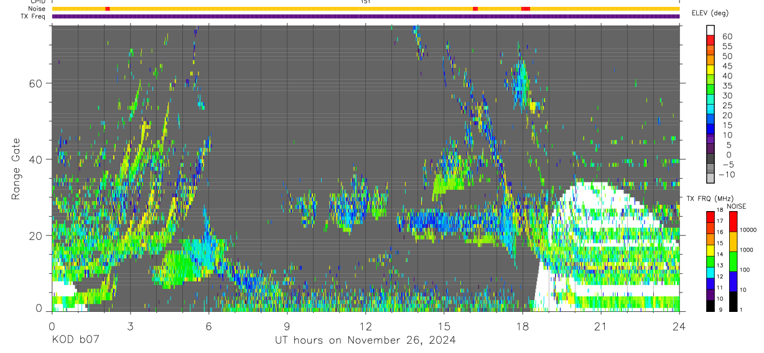
Task: Click the '35' label on ELEV colorbar
Action: point(727,86)
